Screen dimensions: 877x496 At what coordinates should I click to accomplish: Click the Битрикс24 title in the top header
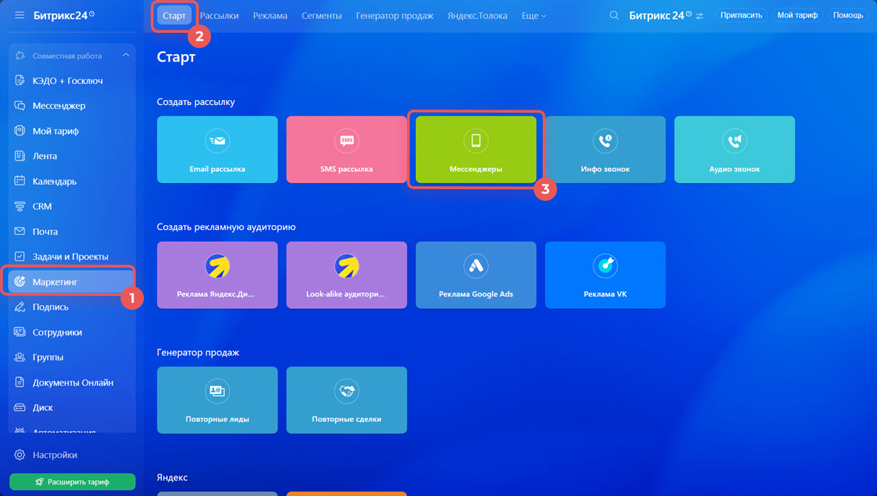(660, 15)
